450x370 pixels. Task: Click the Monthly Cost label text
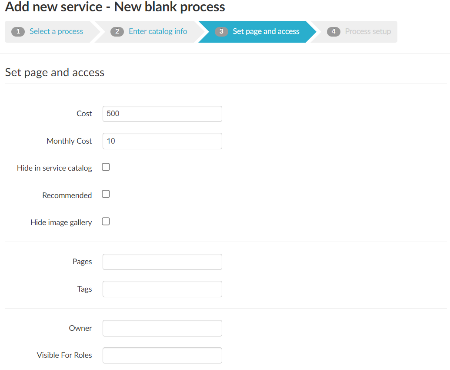[69, 141]
